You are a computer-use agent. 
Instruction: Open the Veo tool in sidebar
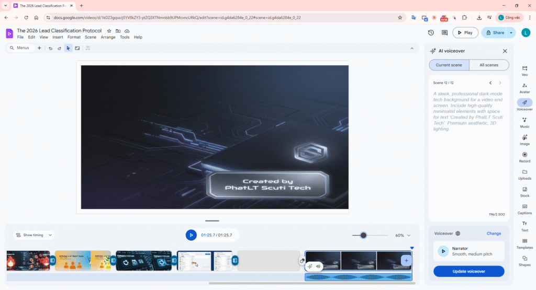pos(524,71)
